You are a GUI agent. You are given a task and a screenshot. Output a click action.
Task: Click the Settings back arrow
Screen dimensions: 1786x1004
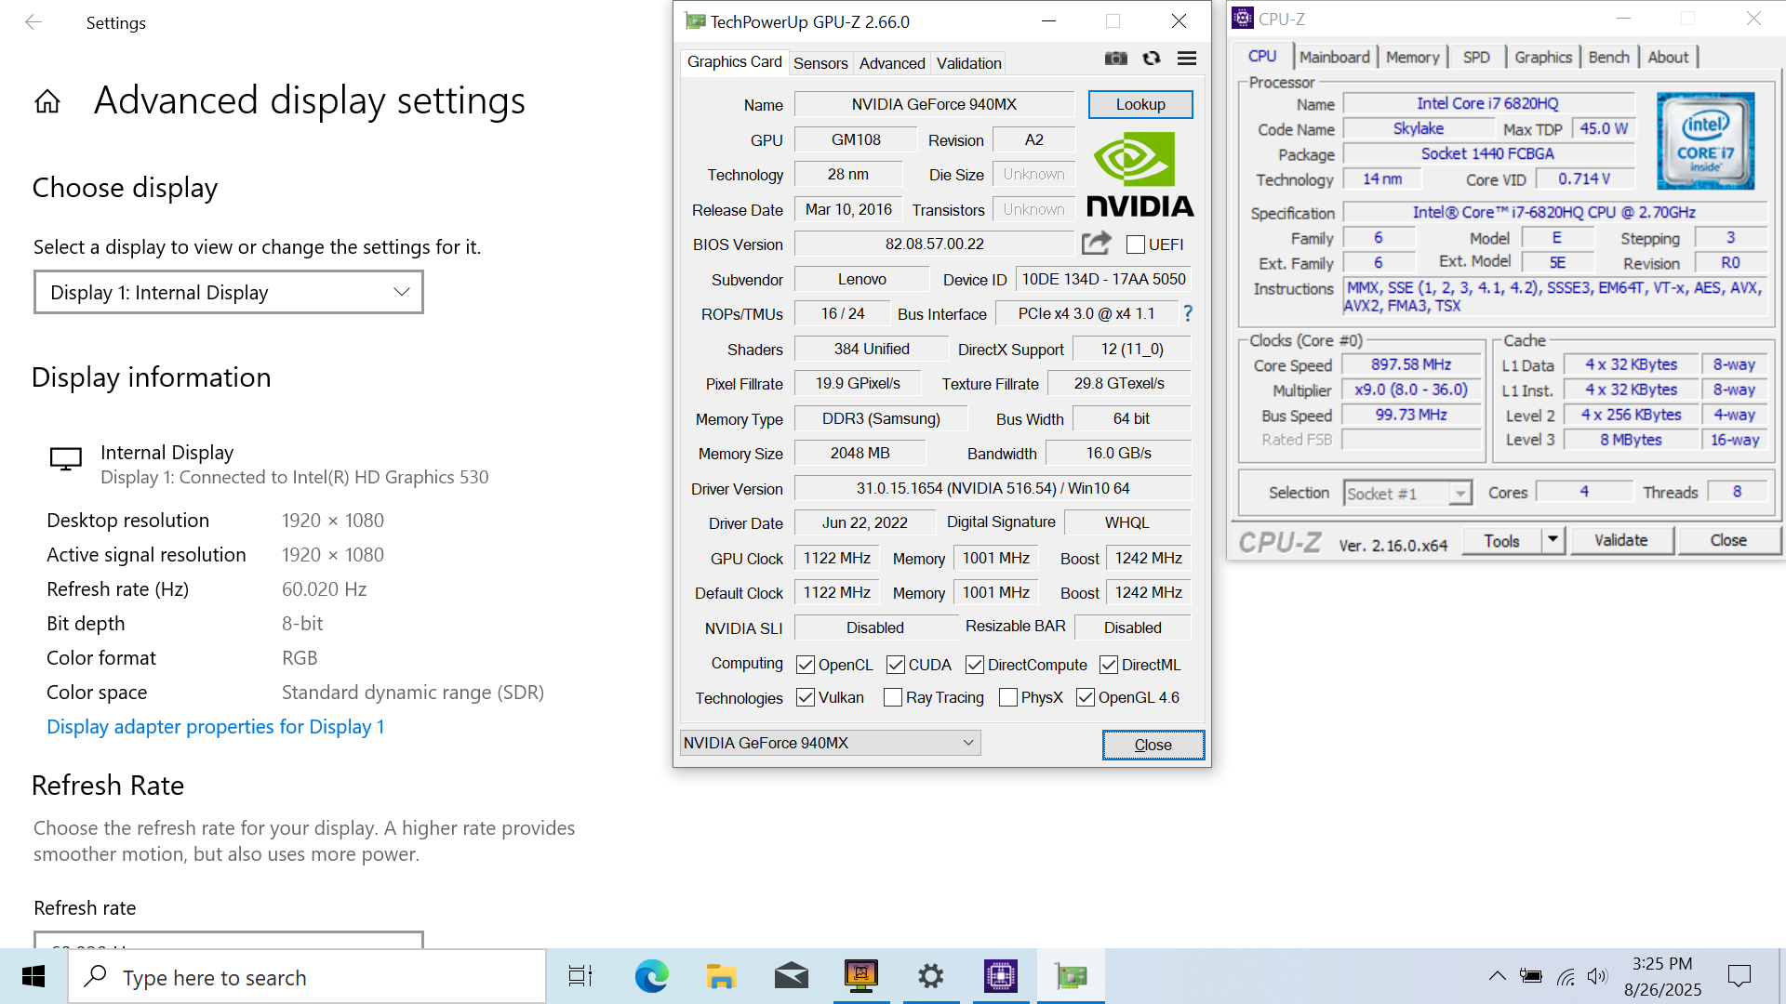[x=33, y=22]
